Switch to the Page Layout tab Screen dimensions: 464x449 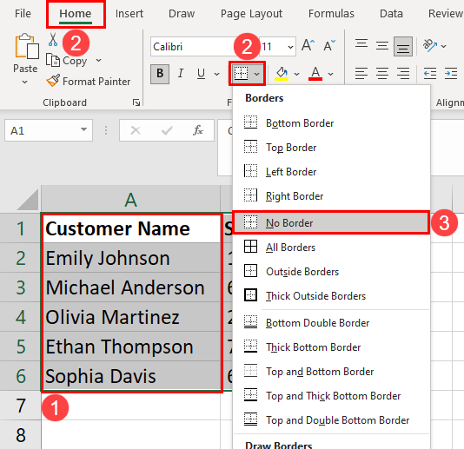(x=251, y=14)
